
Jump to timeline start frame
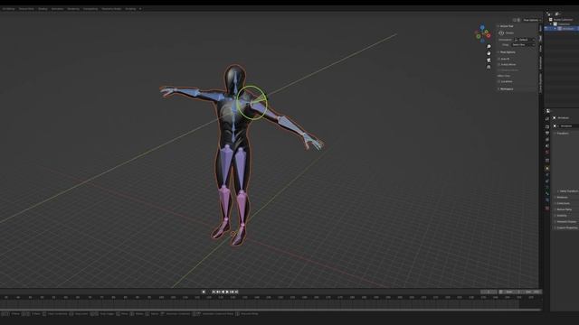[214, 292]
